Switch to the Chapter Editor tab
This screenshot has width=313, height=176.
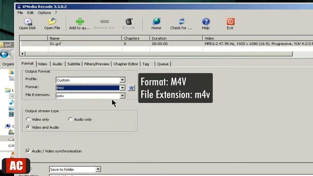[126, 64]
